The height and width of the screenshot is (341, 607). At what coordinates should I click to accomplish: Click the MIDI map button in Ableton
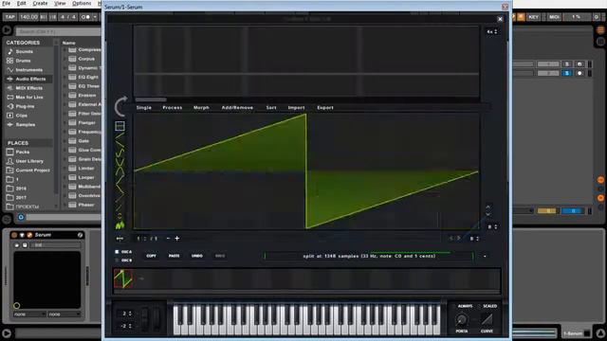click(554, 17)
